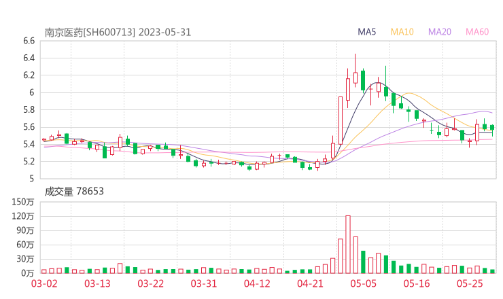Viewport: 503px width, 299px height.
Task: Click the 5.8 price axis label
Action: [29, 109]
